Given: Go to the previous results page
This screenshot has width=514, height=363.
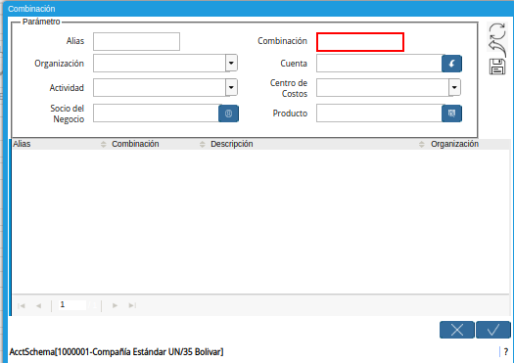Looking at the screenshot, I should point(39,305).
